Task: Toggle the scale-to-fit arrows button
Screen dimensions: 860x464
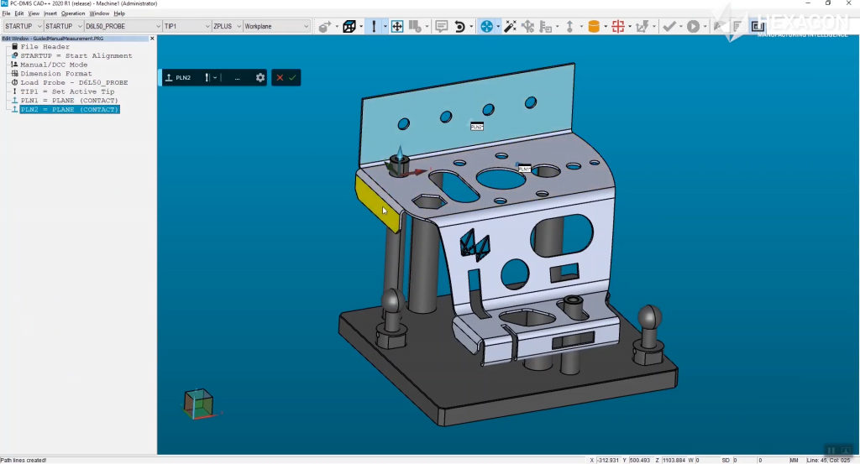Action: (x=396, y=27)
